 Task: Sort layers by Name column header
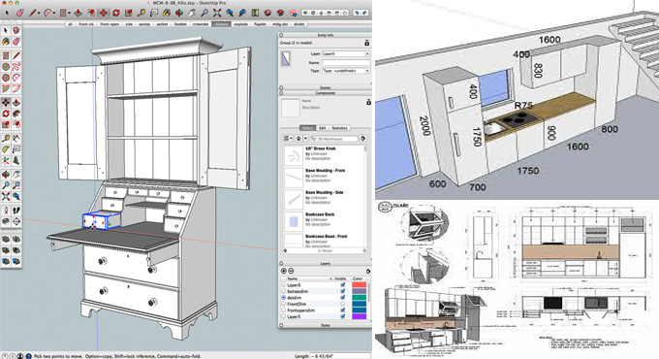point(309,278)
